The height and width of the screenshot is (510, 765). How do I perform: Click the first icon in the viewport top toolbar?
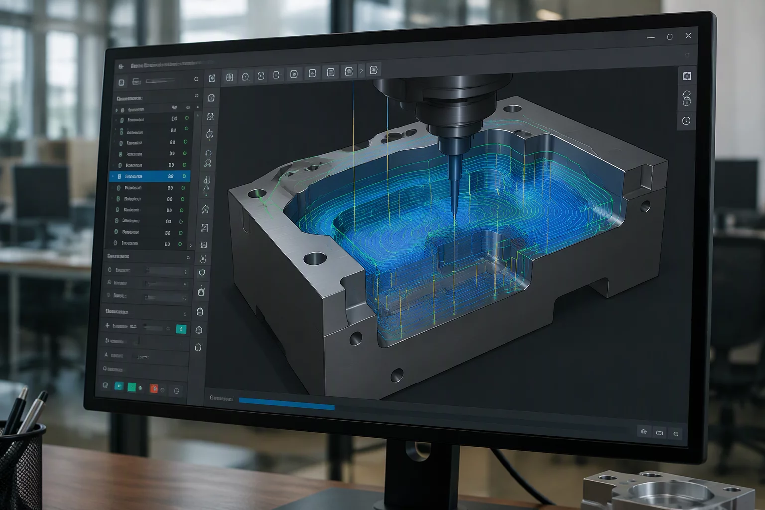[x=229, y=77]
